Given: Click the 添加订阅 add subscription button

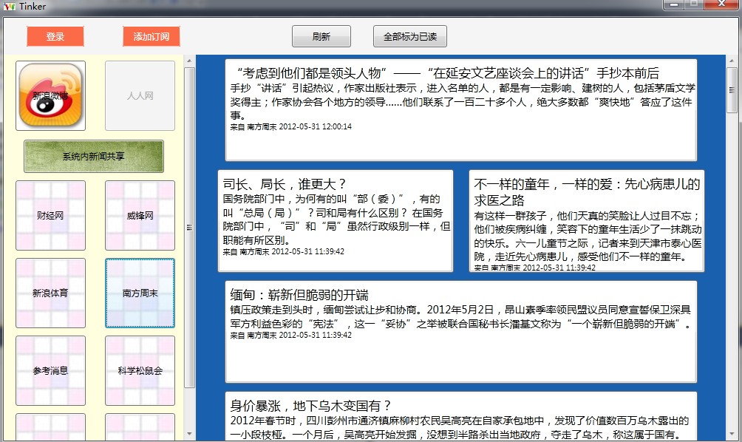Looking at the screenshot, I should (x=152, y=36).
